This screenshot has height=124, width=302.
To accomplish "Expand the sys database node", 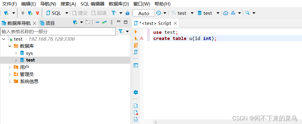I will click(16, 53).
